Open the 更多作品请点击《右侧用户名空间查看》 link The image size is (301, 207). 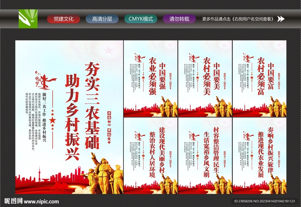point(238,19)
